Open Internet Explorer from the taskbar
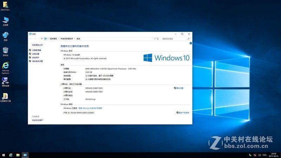 point(11,155)
